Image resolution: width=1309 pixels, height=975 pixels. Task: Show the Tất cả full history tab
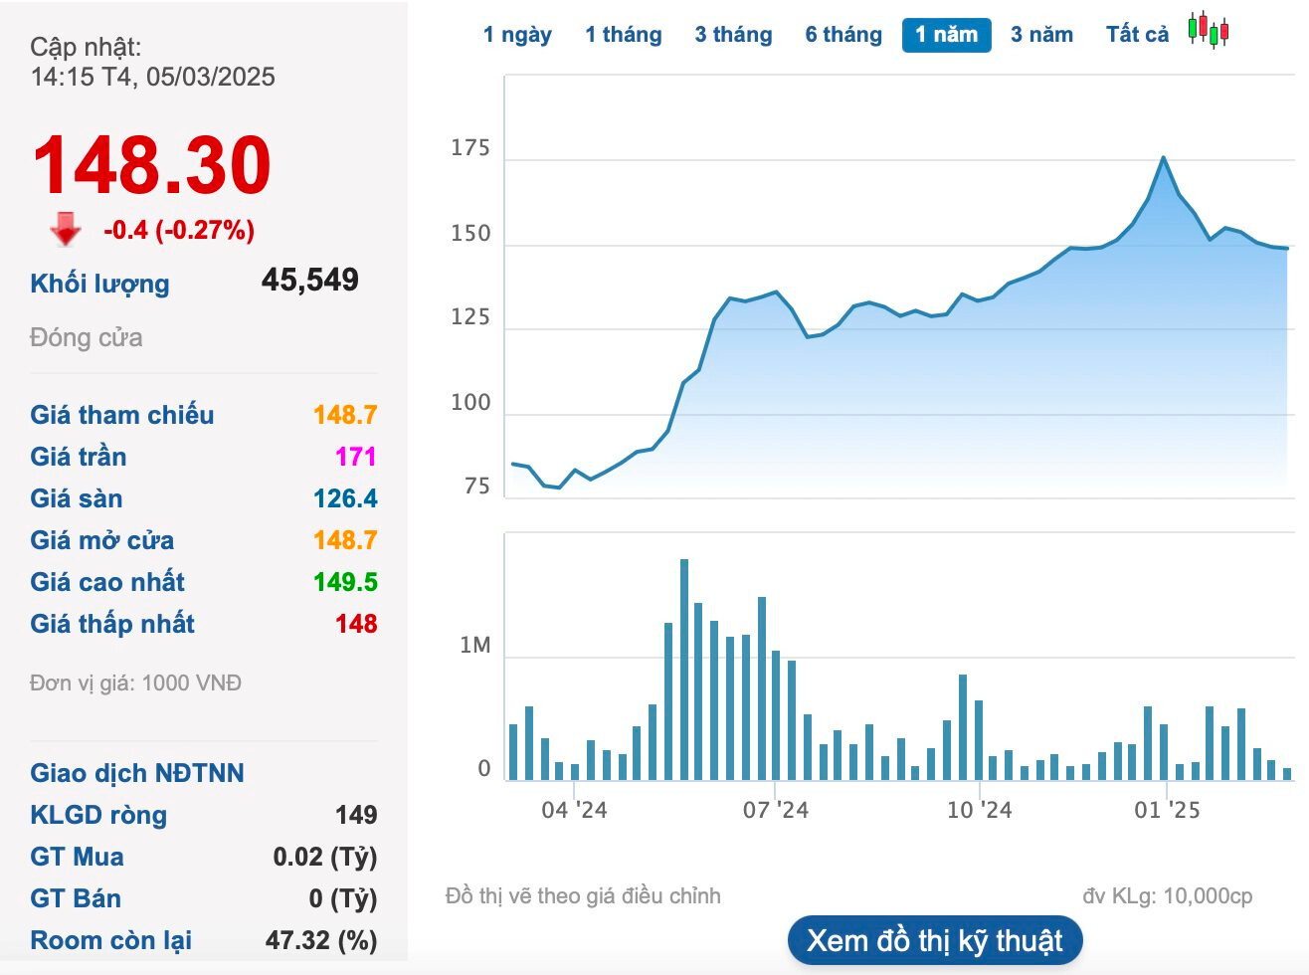click(x=1137, y=35)
